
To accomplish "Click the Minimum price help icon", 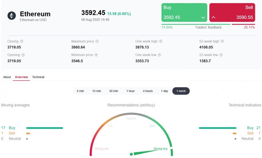I will coord(96,55).
